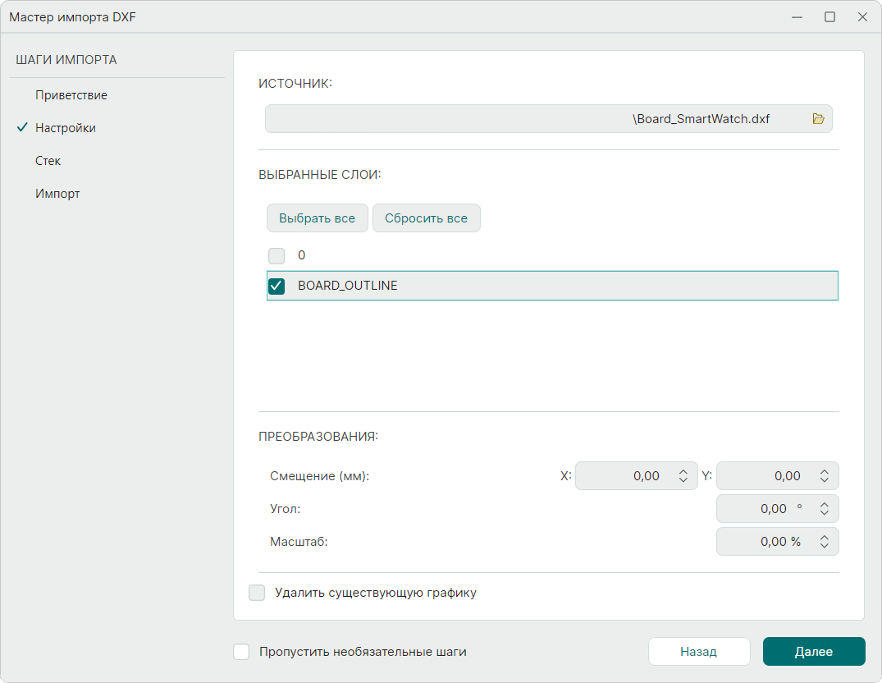Maximize the DXF import wizard window
Screen dimensions: 882x683
point(829,16)
